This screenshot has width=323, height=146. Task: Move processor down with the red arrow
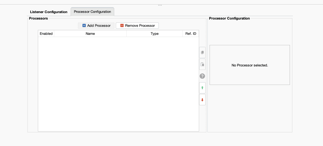point(202,100)
